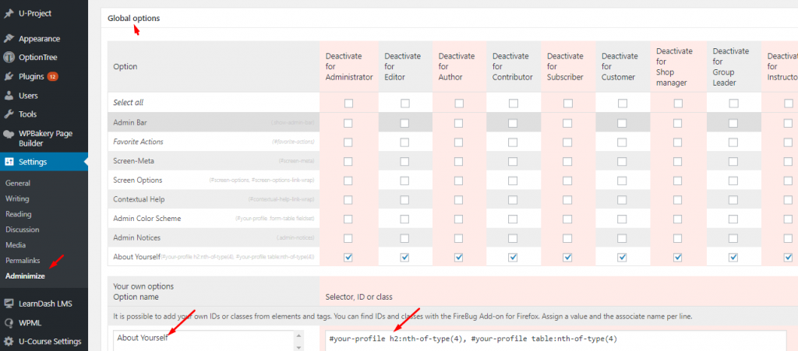Click the OptionTree icon in sidebar

[x=9, y=58]
